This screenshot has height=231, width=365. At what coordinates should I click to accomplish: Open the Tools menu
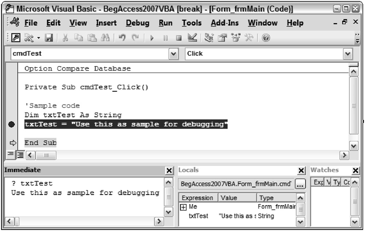(192, 23)
